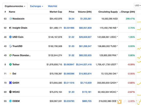Open the Tether name link
Image resolution: width=141 pixels, height=105 pixels.
(x=16, y=64)
